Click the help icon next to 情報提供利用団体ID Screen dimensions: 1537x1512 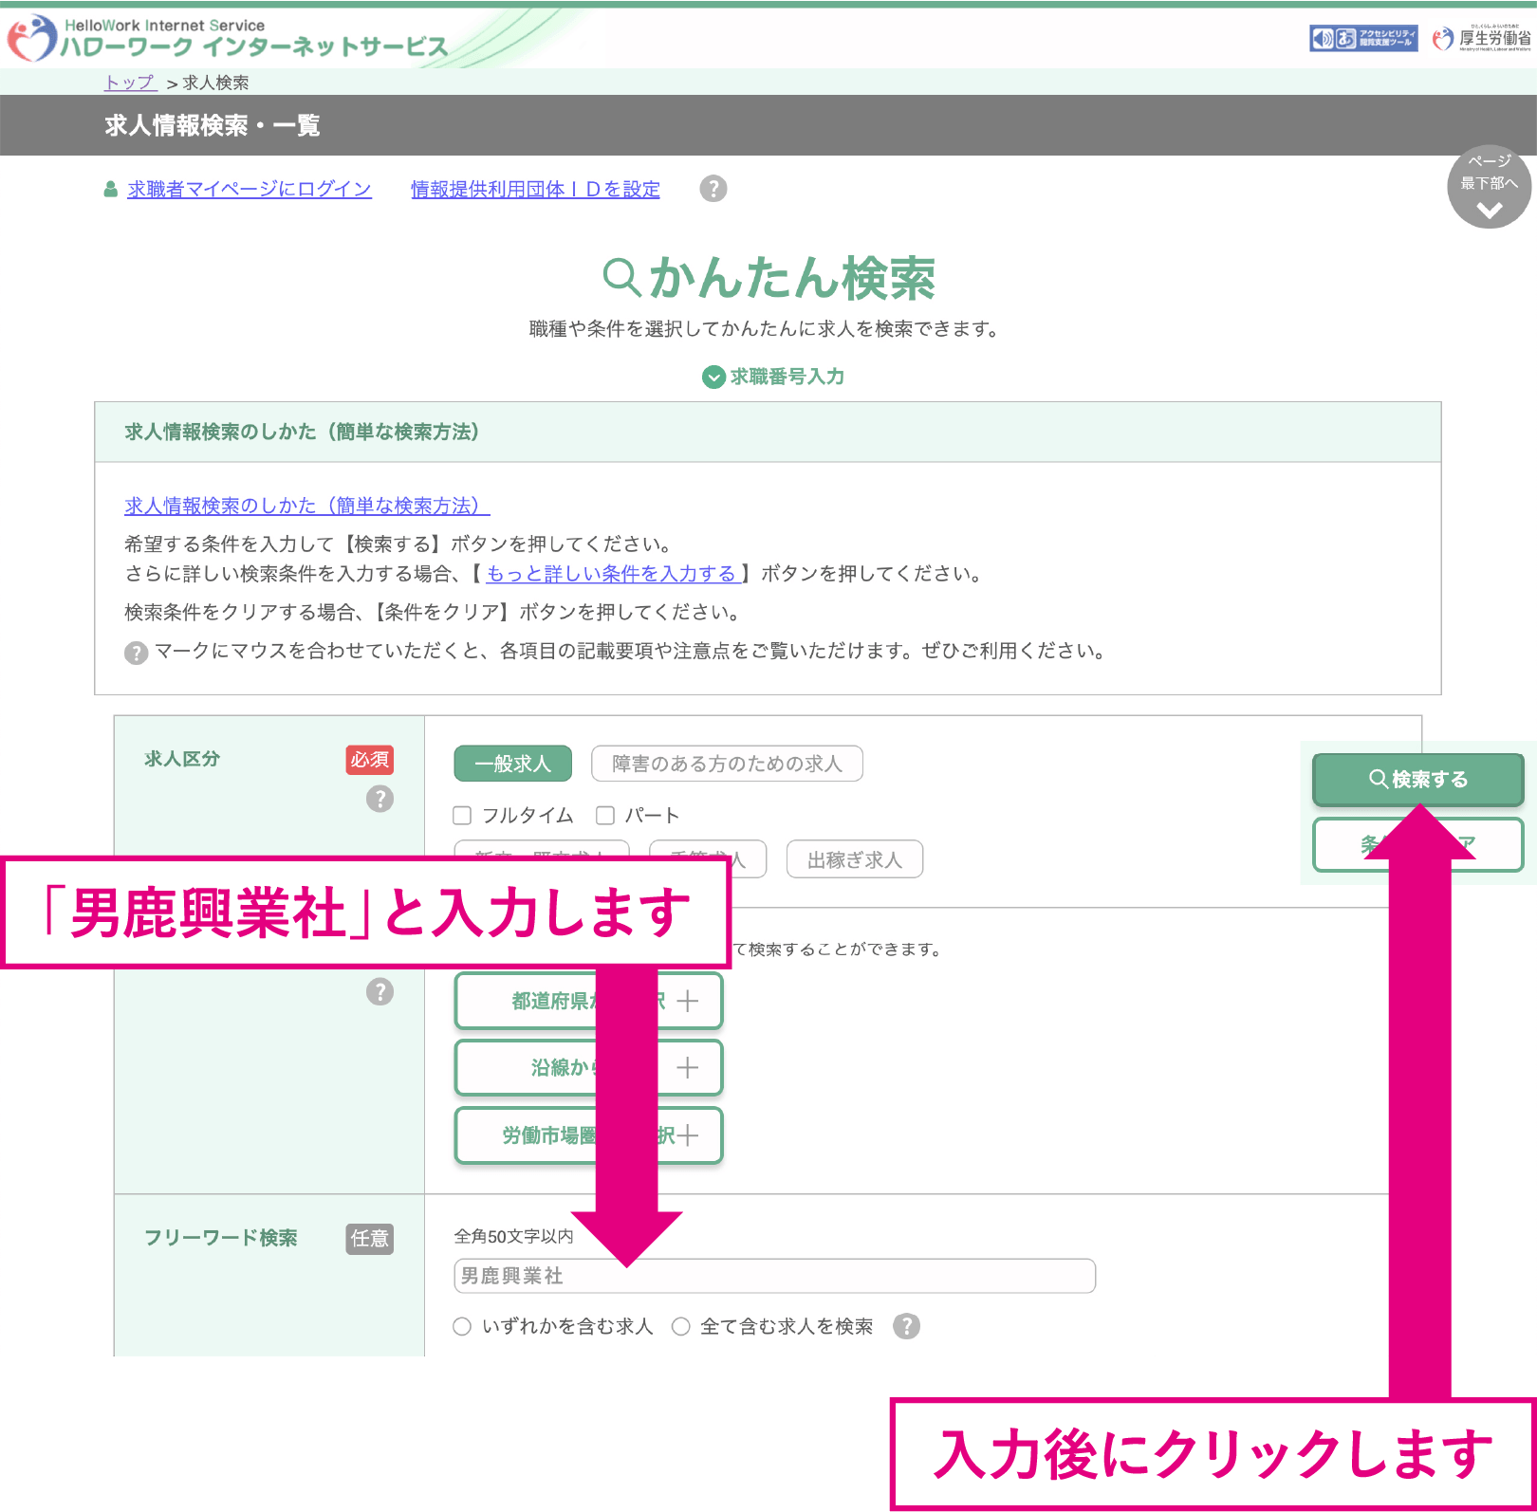coord(713,189)
